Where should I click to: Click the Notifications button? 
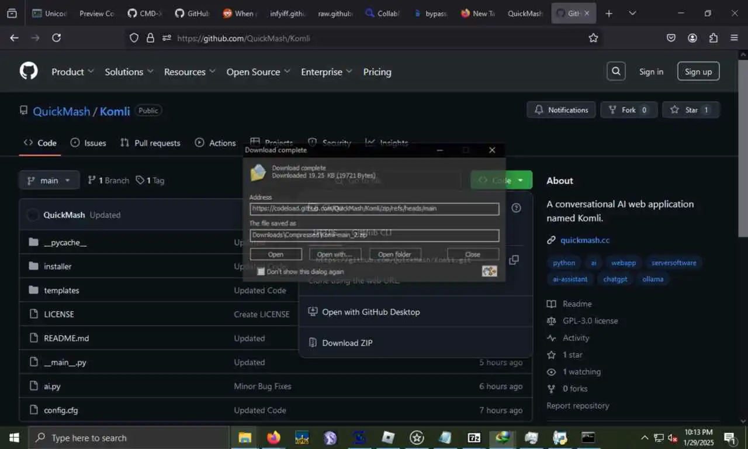tap(562, 110)
